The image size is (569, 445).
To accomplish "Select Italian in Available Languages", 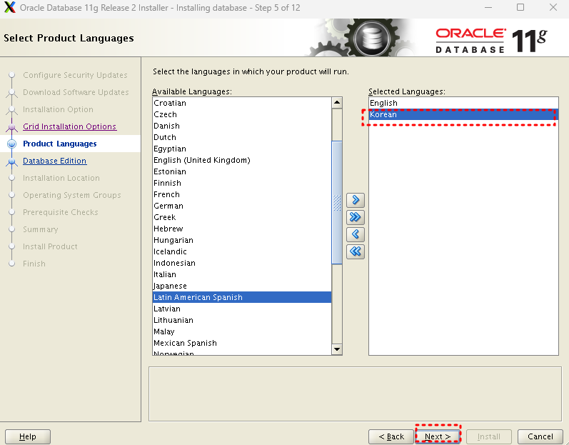I will coord(242,274).
